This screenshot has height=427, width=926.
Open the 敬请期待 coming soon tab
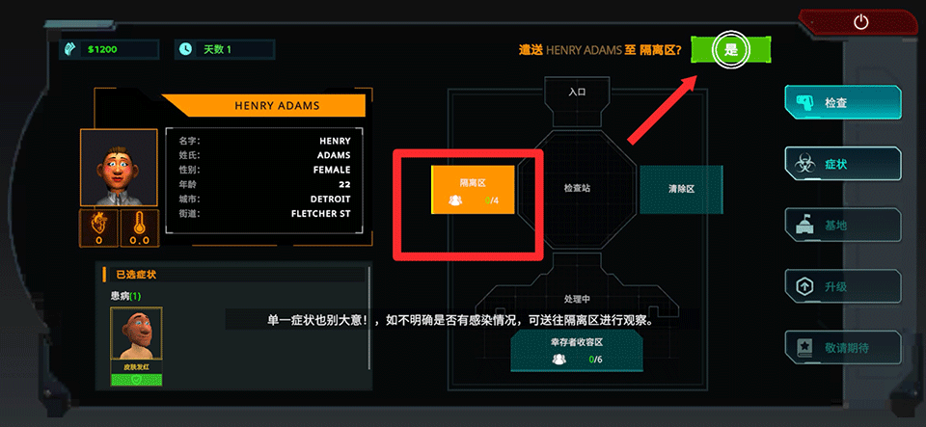(843, 348)
